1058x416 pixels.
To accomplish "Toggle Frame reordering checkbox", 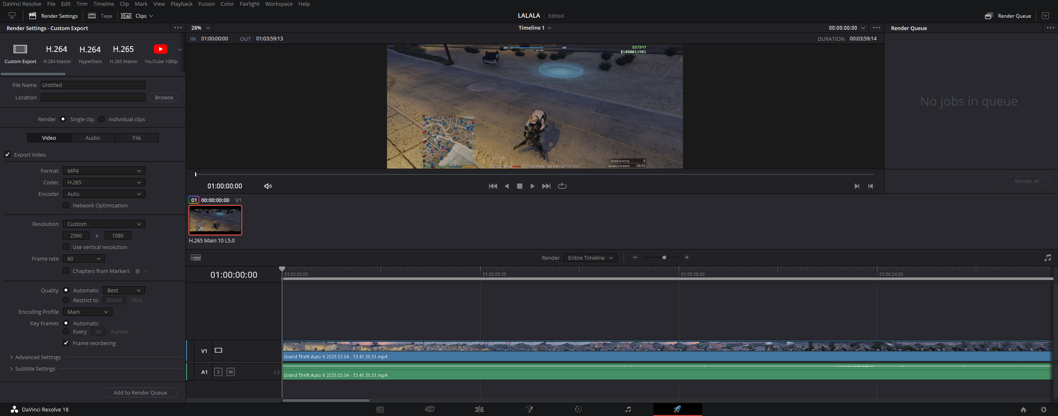I will pyautogui.click(x=66, y=343).
